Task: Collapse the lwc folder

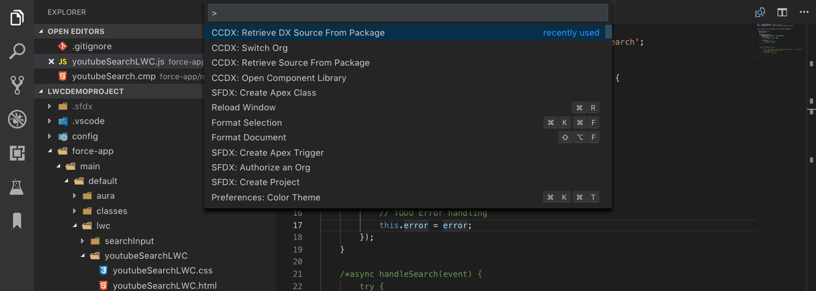Action: point(74,226)
